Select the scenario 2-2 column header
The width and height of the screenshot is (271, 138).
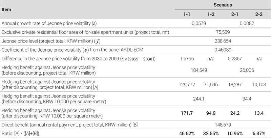pos(259,15)
